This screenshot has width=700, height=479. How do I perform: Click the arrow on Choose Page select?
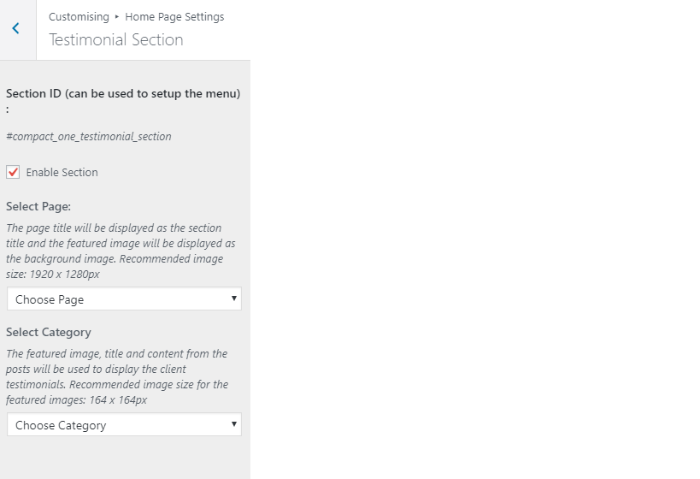(x=233, y=299)
